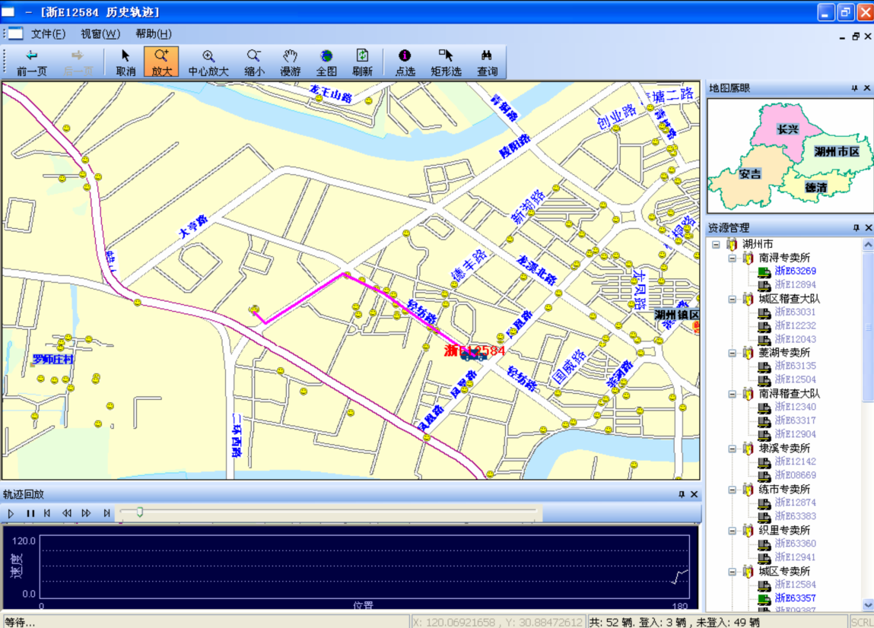Pick the 矩形选 rectangle select tool
Screen dimensions: 874x628
pos(446,62)
